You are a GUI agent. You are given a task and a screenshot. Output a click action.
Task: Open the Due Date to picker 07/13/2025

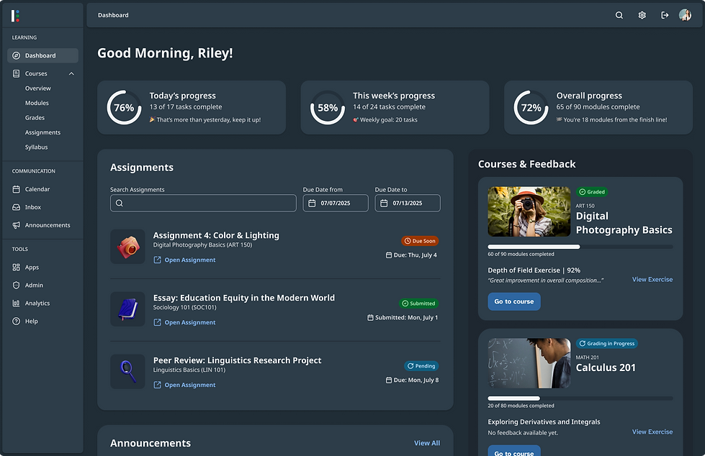click(408, 203)
